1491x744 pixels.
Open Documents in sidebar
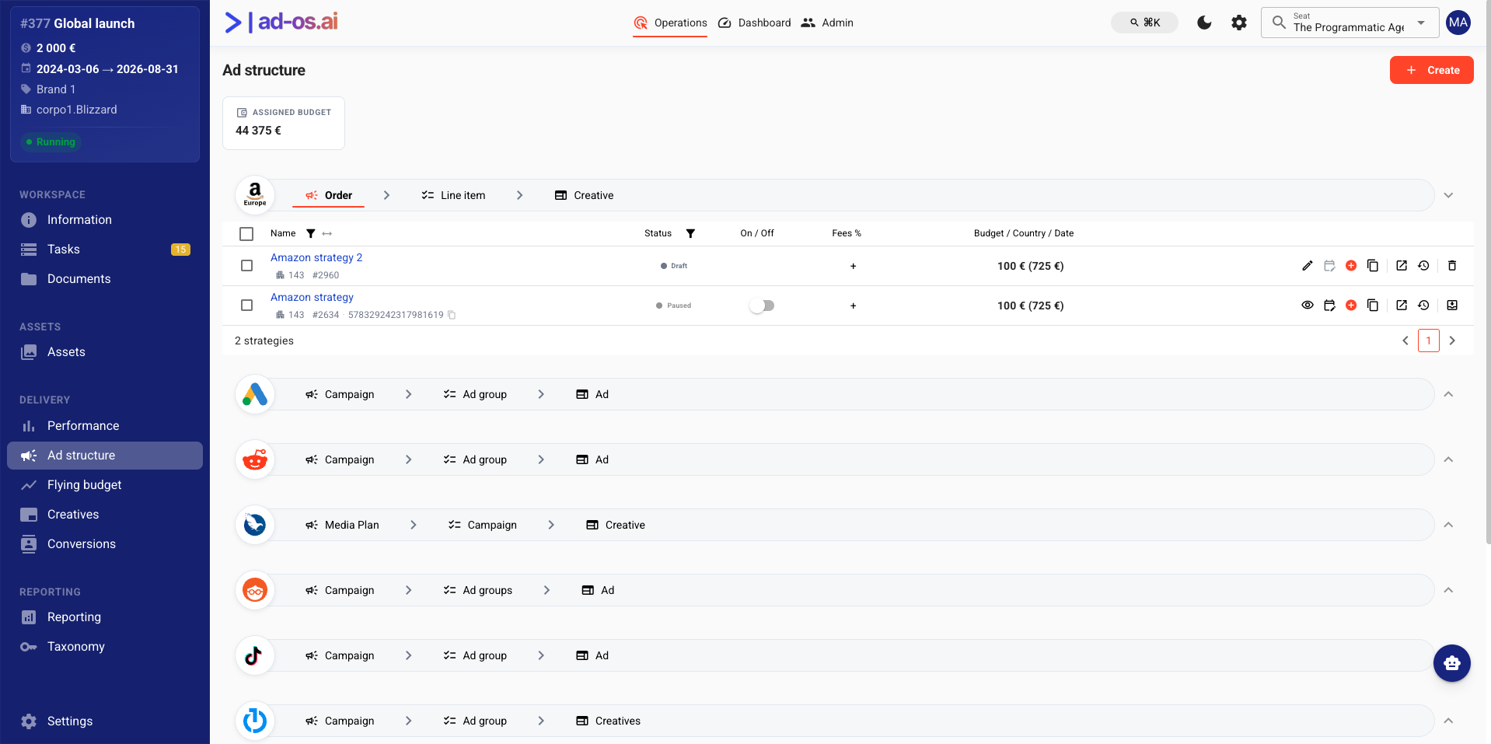click(x=105, y=279)
